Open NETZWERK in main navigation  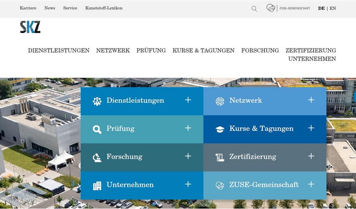click(113, 50)
